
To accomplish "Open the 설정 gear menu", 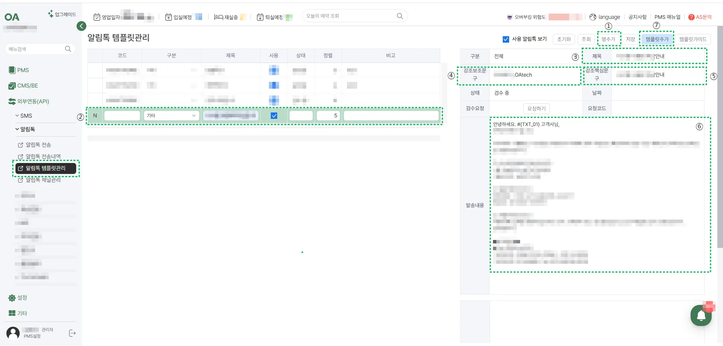I will pos(12,298).
